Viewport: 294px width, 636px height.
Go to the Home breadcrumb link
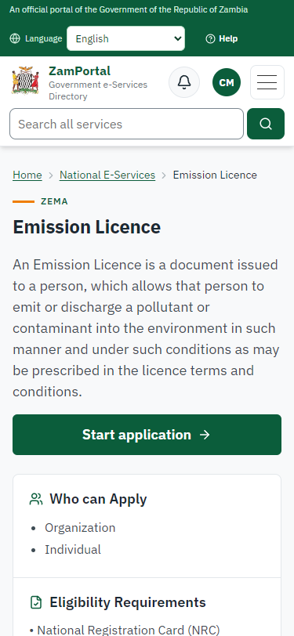(x=27, y=175)
